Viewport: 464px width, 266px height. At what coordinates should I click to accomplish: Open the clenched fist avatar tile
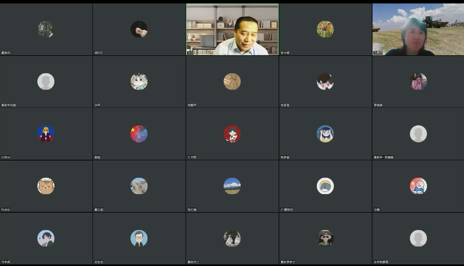pos(139,29)
